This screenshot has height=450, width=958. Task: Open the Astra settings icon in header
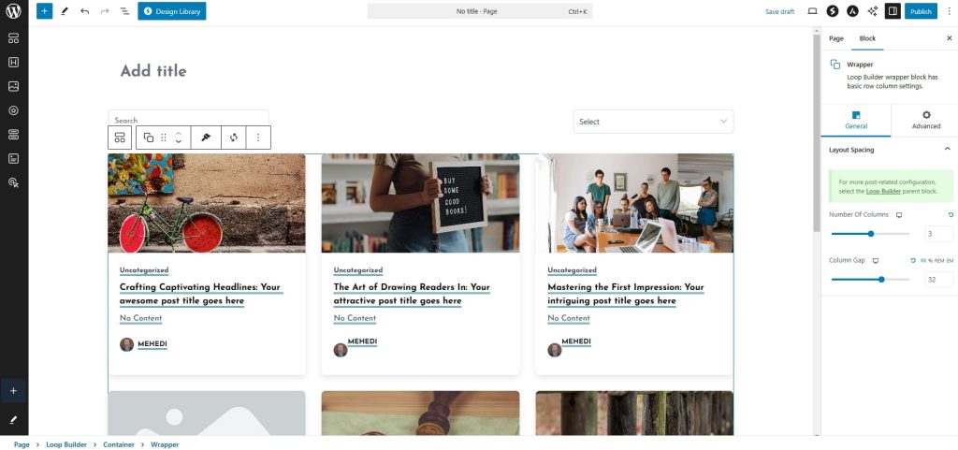(852, 11)
